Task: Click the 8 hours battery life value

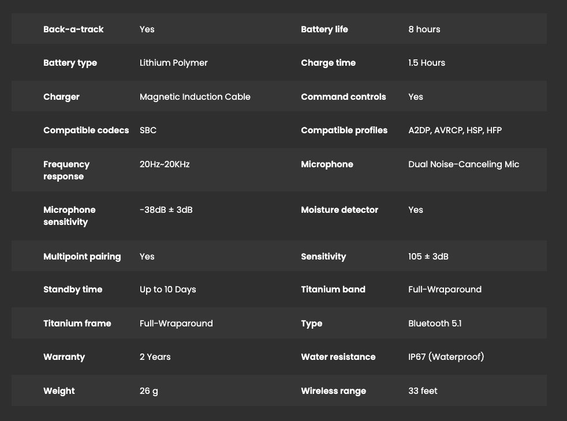Action: tap(424, 29)
